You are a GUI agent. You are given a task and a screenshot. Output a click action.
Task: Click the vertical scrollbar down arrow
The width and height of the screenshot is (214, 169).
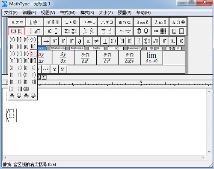(x=209, y=152)
